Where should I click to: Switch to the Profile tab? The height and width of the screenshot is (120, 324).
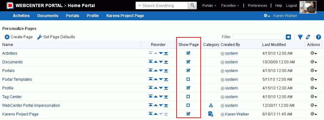click(92, 16)
